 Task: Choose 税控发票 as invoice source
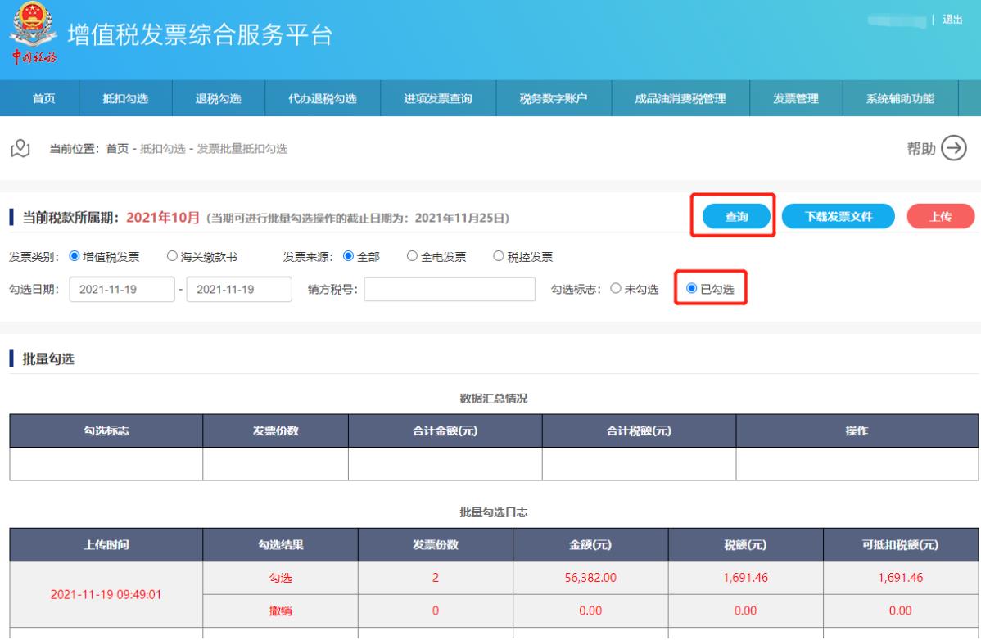click(x=499, y=256)
